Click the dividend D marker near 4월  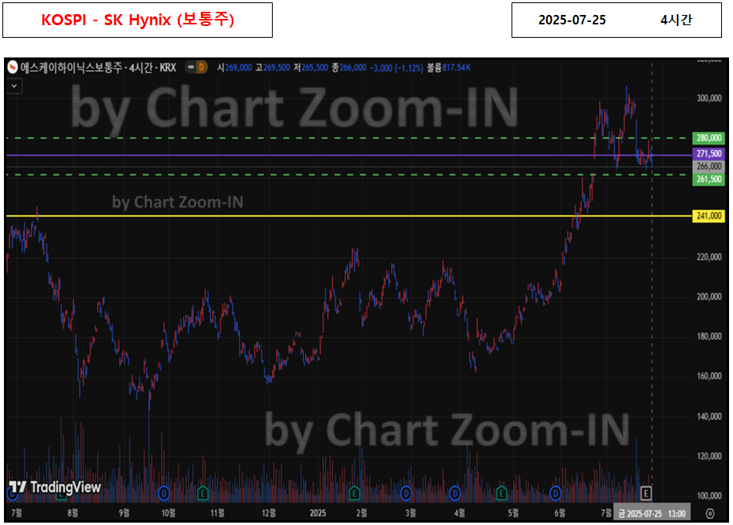[x=455, y=493]
